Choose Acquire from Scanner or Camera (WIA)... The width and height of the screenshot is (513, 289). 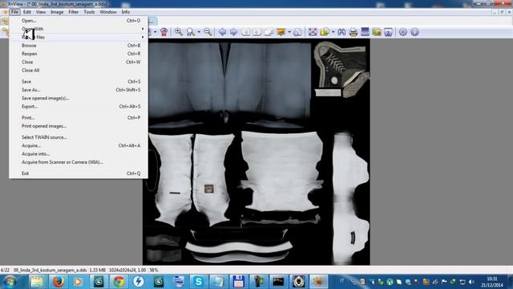point(79,162)
